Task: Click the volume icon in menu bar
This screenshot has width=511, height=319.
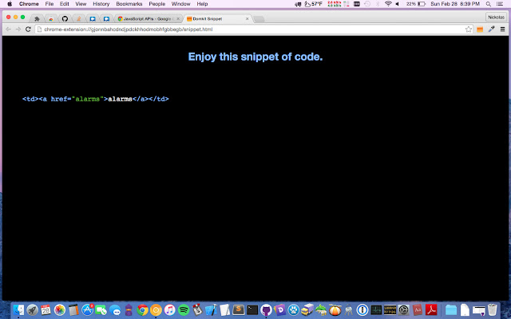Action: (398, 4)
